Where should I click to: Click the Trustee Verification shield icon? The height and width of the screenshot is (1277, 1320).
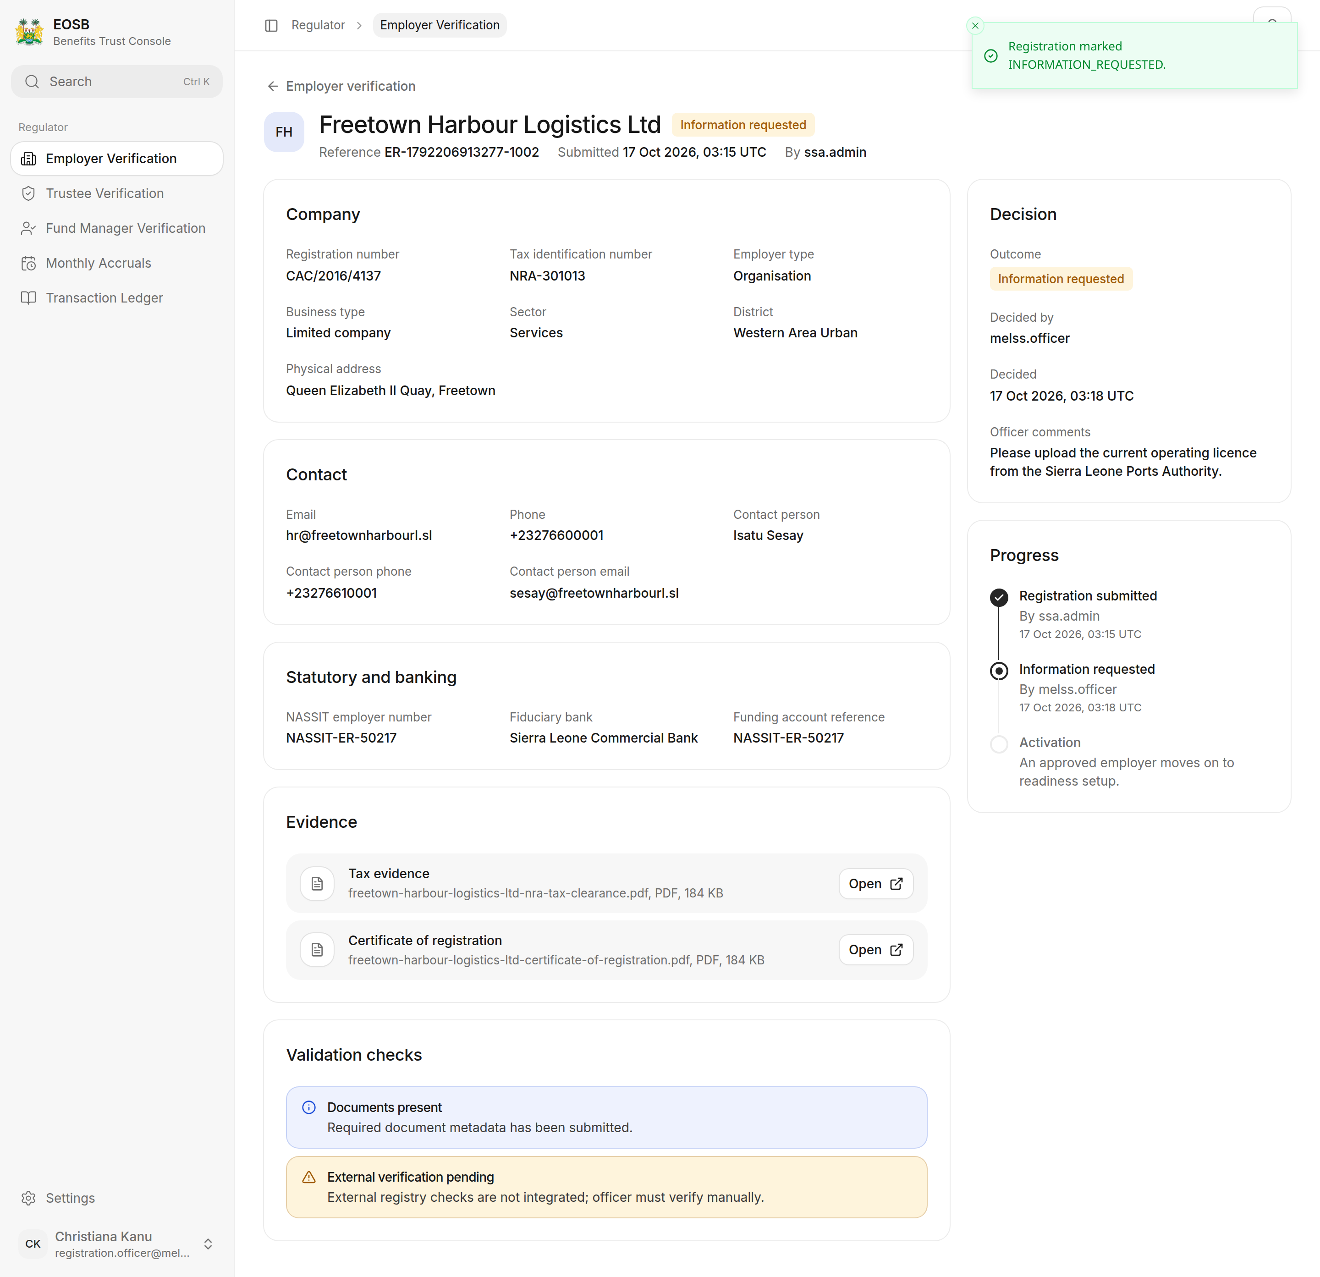pyautogui.click(x=28, y=193)
